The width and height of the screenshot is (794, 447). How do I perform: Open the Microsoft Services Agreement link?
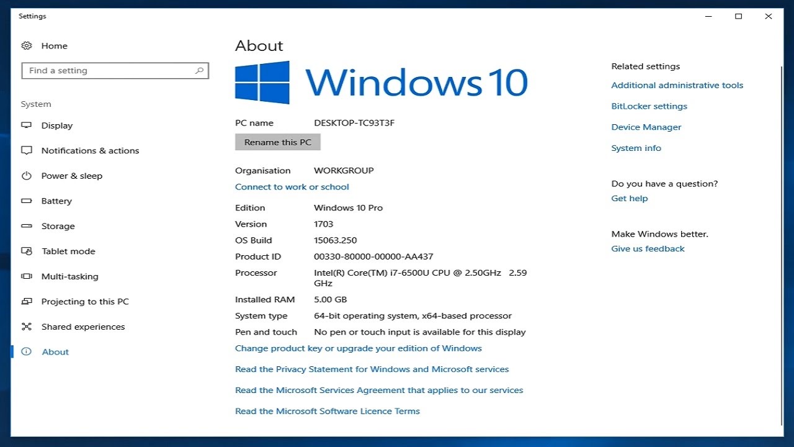379,391
